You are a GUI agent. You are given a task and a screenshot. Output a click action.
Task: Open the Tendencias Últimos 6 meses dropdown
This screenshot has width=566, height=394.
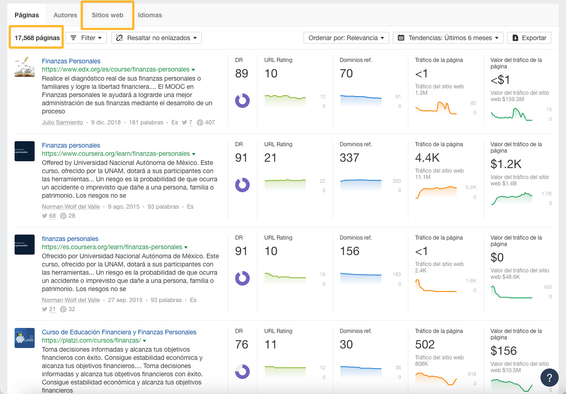click(x=448, y=38)
